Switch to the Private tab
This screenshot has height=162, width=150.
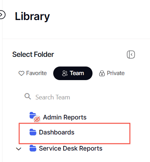point(112,73)
